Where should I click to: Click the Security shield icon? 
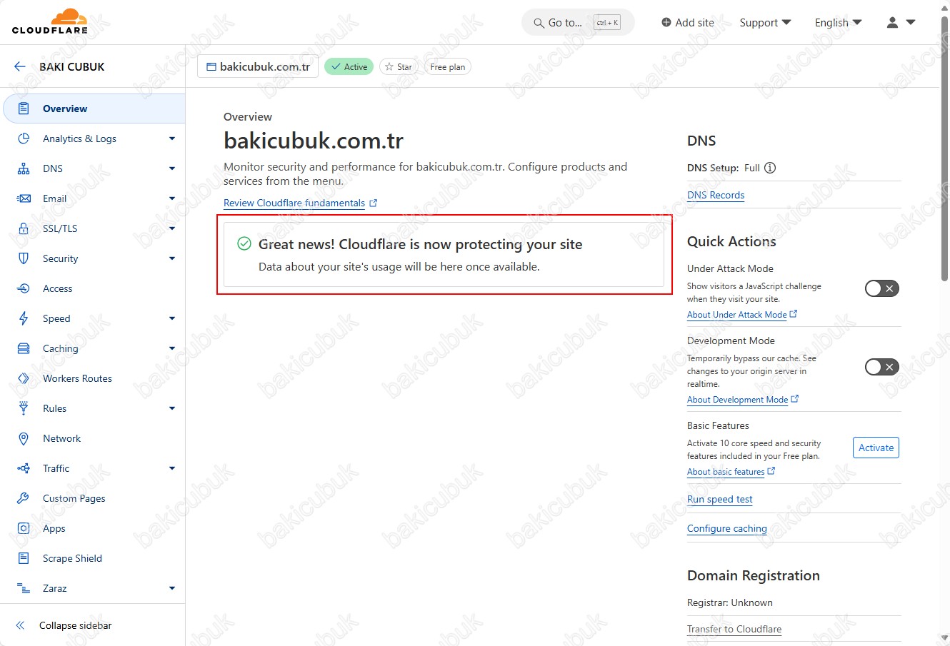tap(24, 258)
